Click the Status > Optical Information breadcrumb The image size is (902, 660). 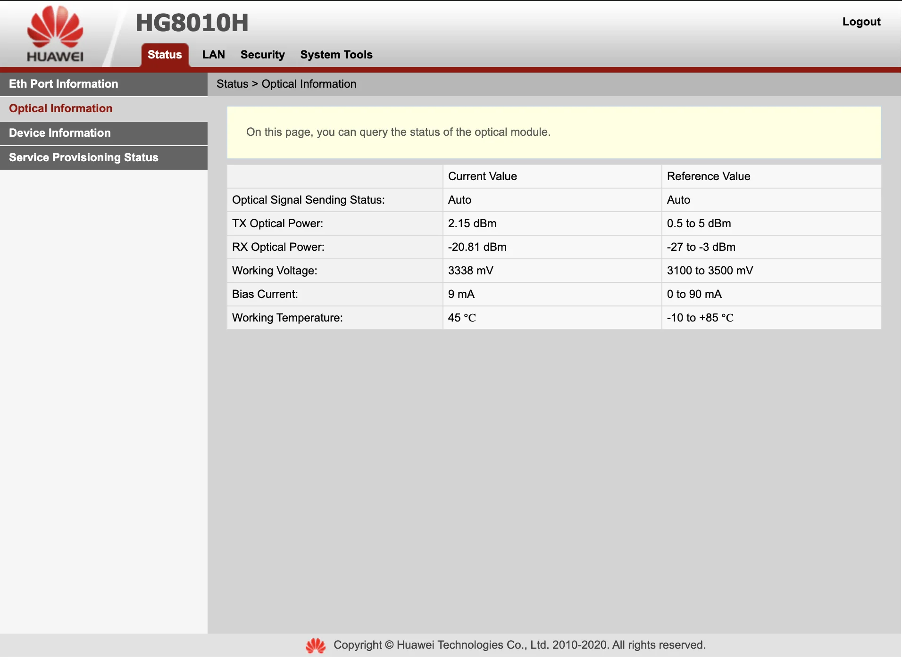point(286,84)
